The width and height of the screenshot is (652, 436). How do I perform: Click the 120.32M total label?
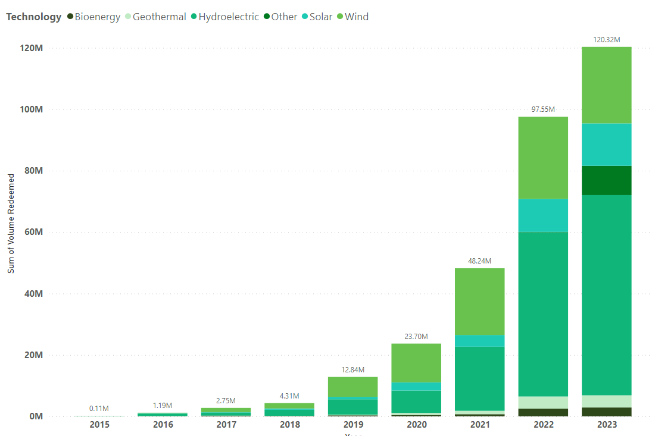click(x=606, y=40)
